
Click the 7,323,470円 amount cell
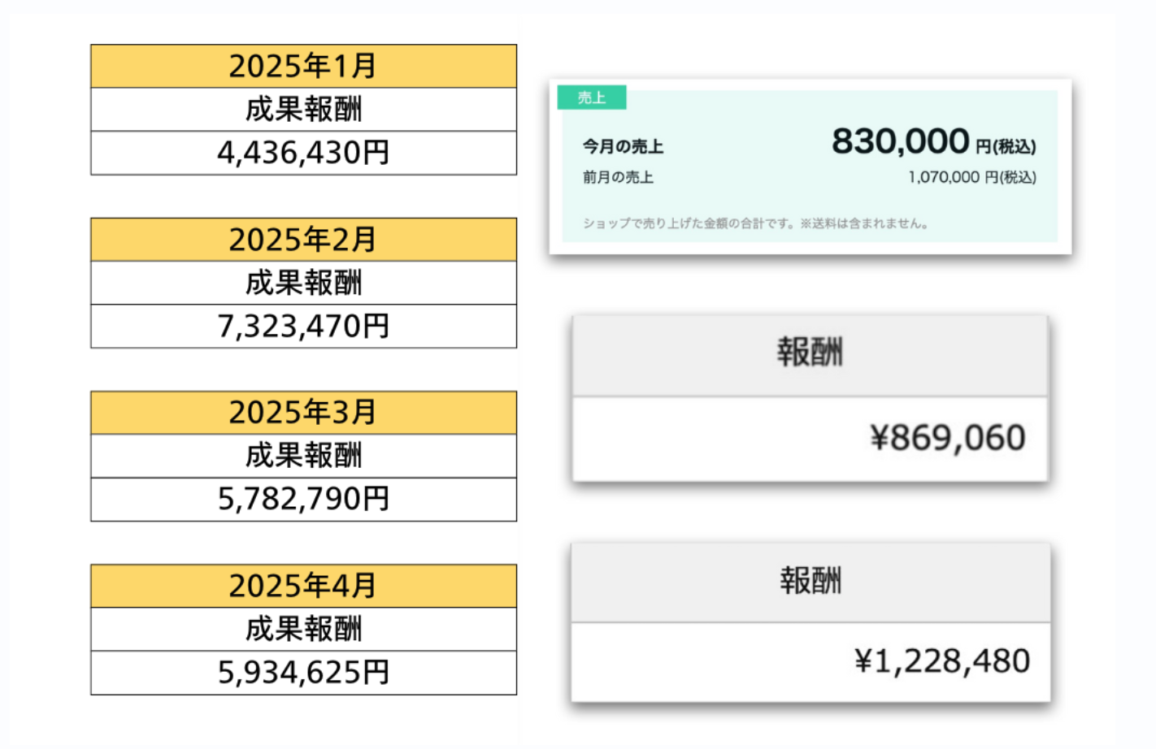[303, 327]
